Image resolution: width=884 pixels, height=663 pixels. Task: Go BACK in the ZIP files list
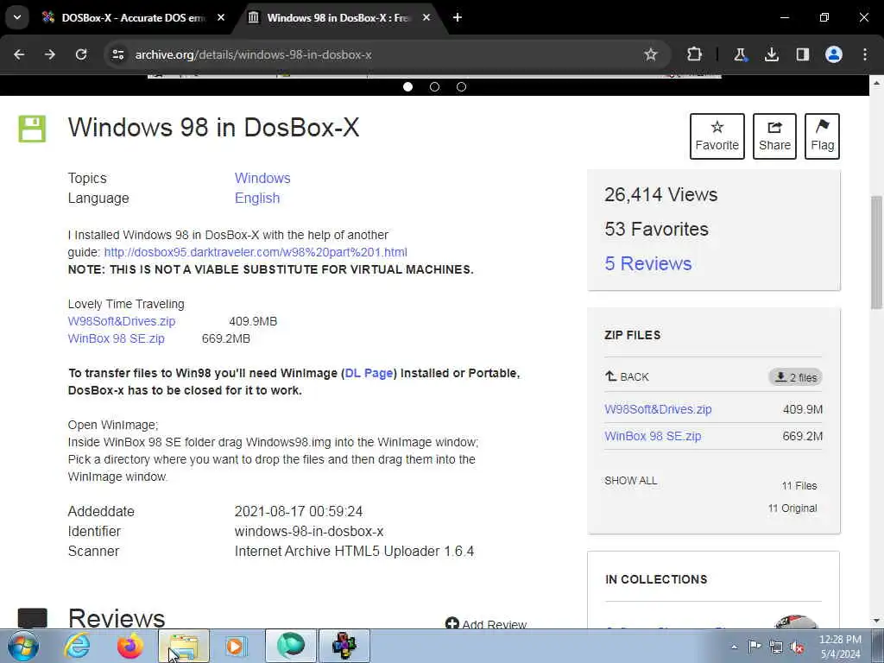(627, 376)
